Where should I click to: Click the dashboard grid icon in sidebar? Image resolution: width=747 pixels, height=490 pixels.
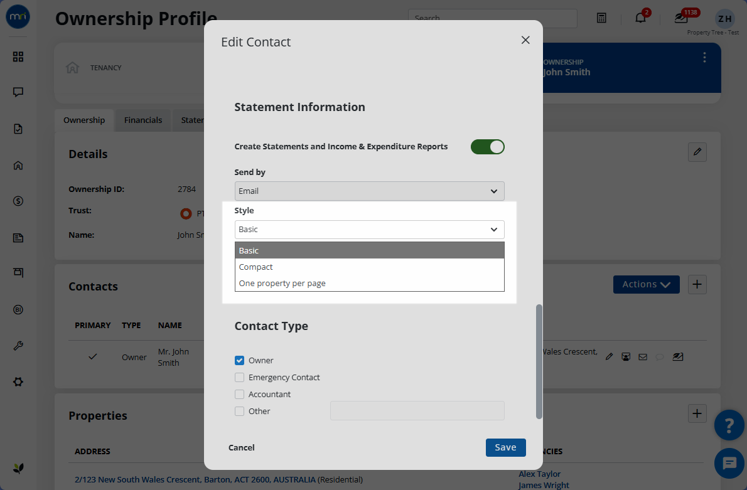pos(18,56)
